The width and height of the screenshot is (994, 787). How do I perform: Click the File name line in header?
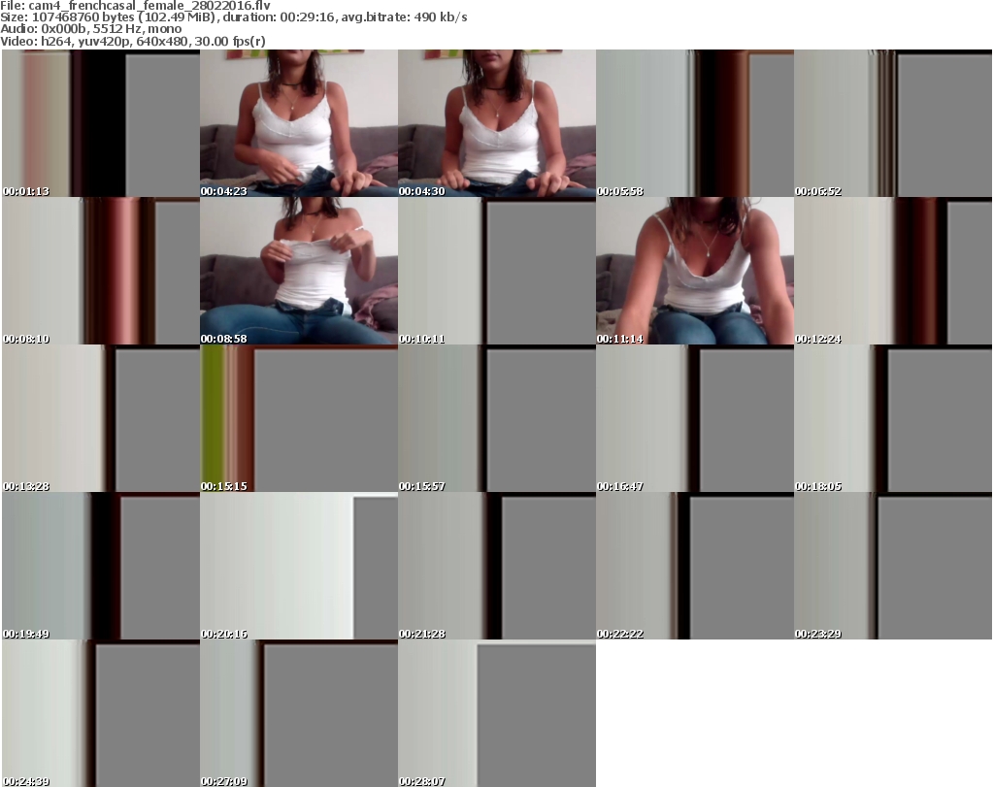pyautogui.click(x=136, y=6)
